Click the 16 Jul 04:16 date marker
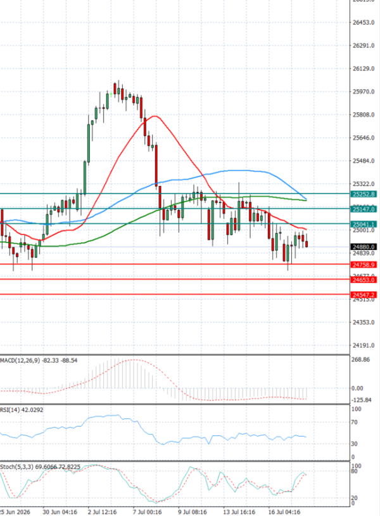The width and height of the screenshot is (380, 516). coord(284,512)
